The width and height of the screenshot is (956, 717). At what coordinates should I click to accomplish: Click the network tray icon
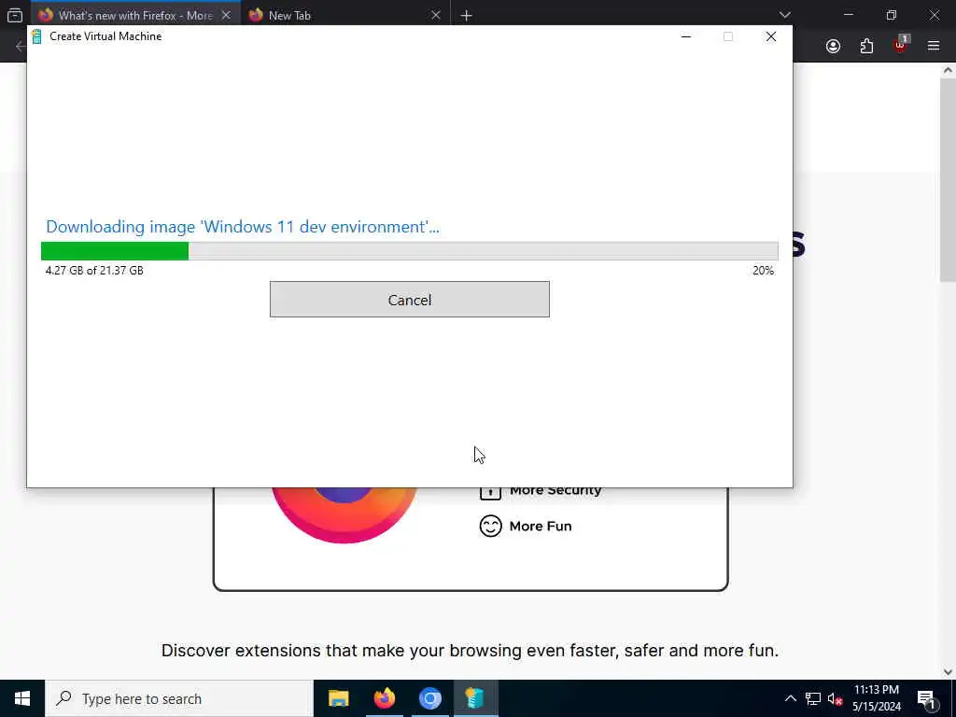(x=813, y=698)
